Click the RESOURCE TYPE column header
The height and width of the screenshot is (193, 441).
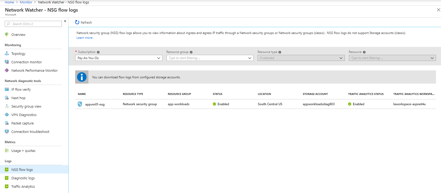point(133,94)
